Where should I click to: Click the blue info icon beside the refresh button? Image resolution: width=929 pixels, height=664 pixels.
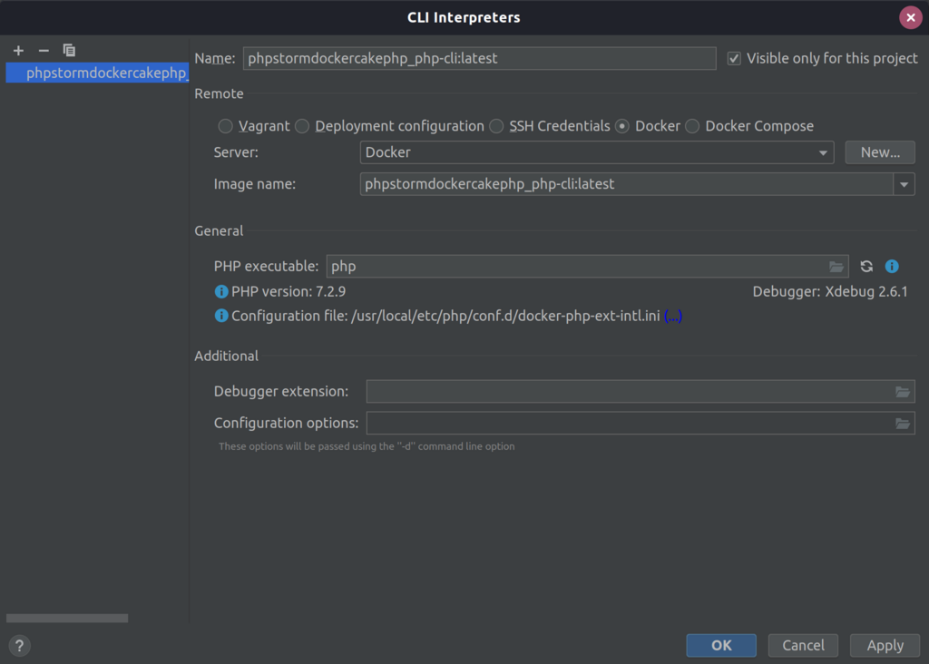point(891,266)
